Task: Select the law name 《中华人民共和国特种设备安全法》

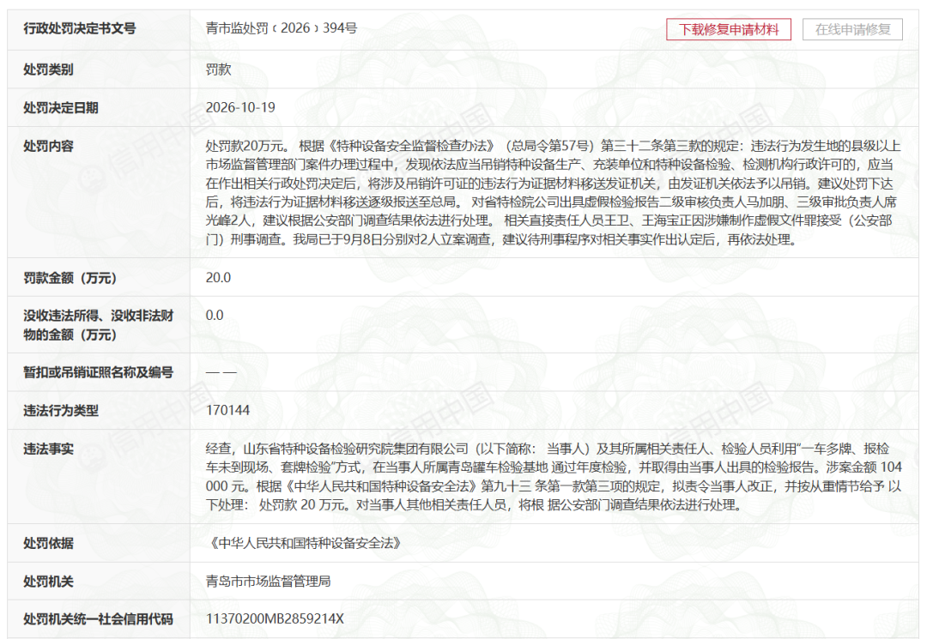Action: (306, 543)
